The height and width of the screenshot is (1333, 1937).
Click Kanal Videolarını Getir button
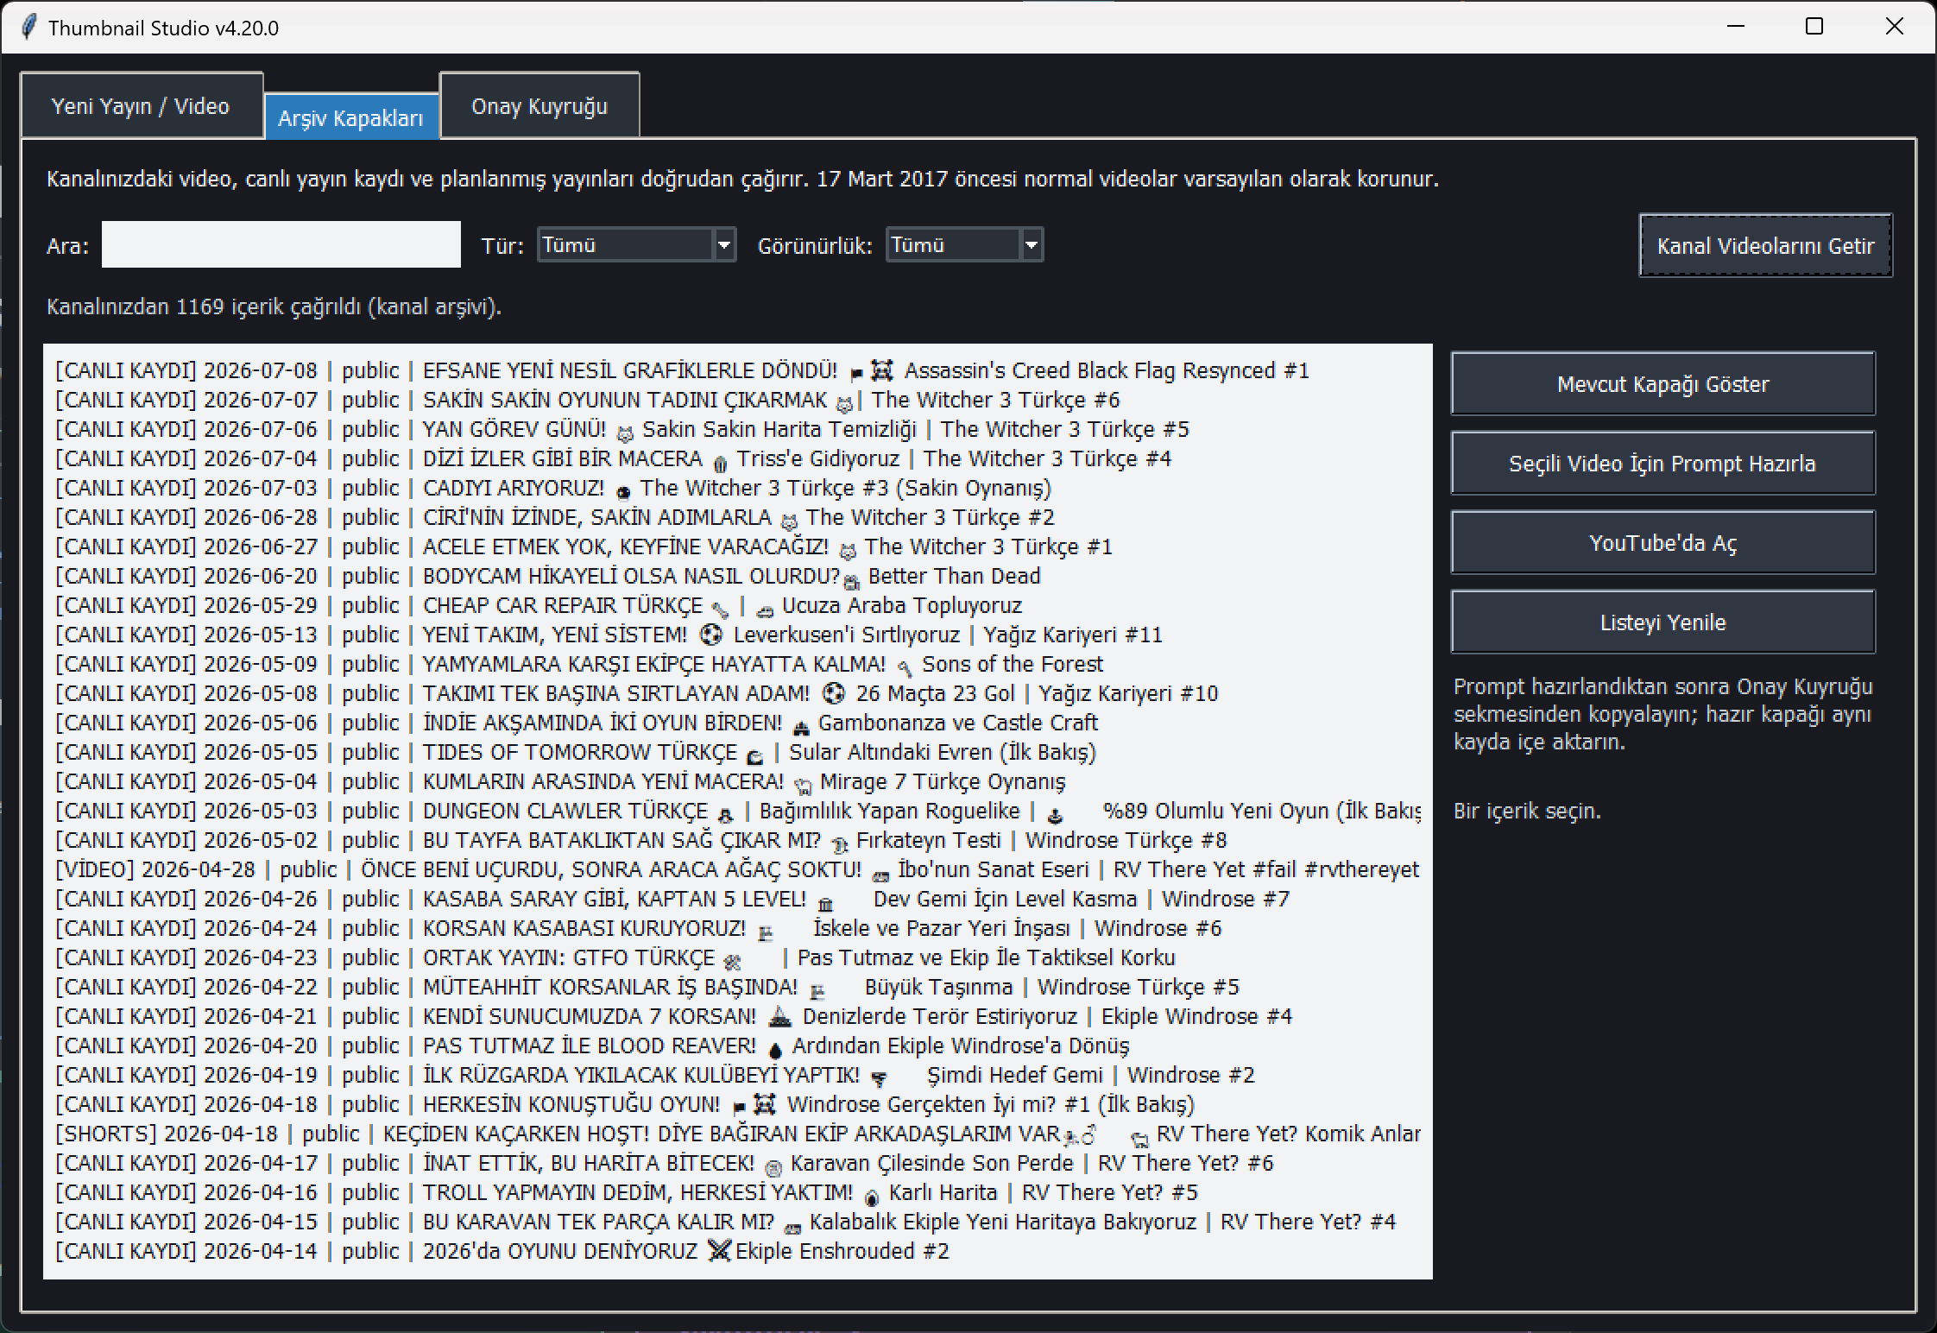(1765, 246)
